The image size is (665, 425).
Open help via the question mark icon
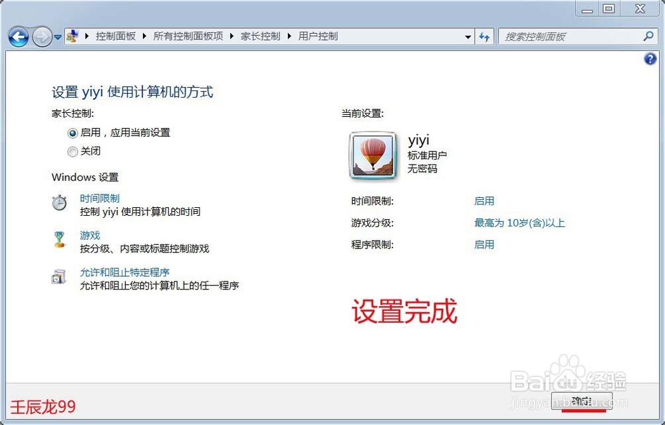(650, 58)
